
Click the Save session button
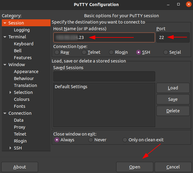point(173,99)
